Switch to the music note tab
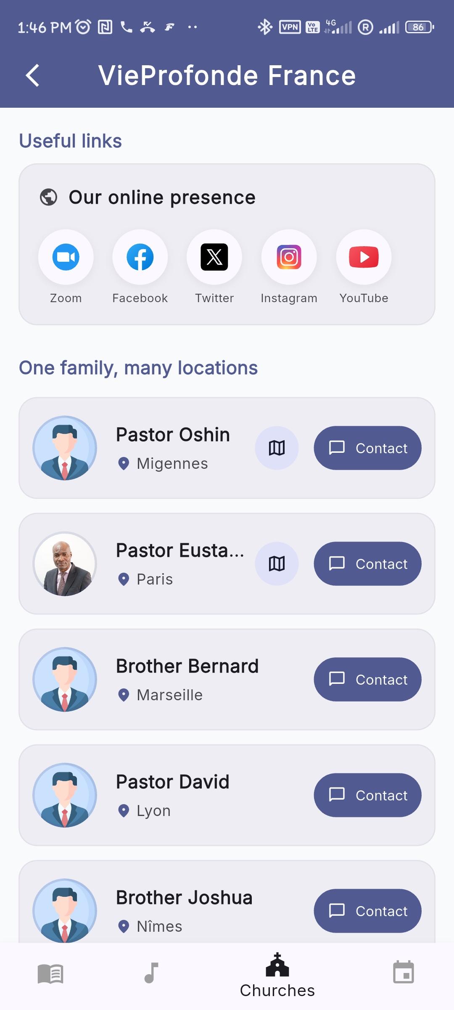Viewport: 454px width, 1010px height. tap(151, 973)
